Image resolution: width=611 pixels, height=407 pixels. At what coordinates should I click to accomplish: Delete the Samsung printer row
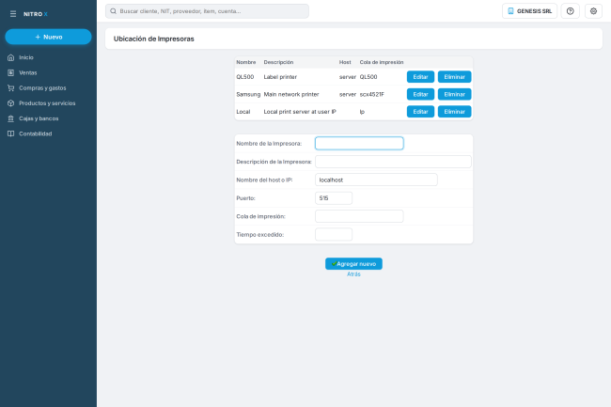454,94
